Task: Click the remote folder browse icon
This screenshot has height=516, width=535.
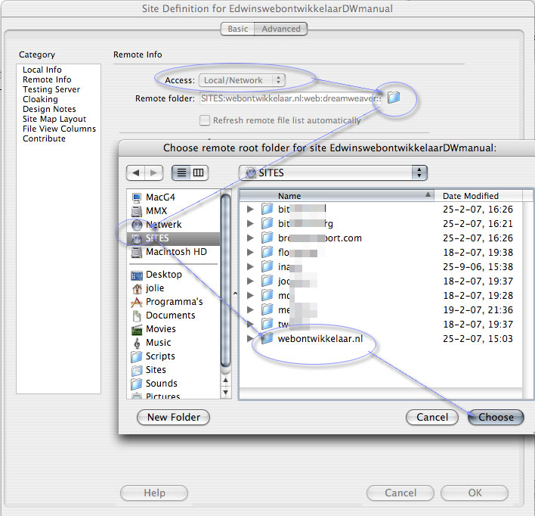Action: (394, 98)
